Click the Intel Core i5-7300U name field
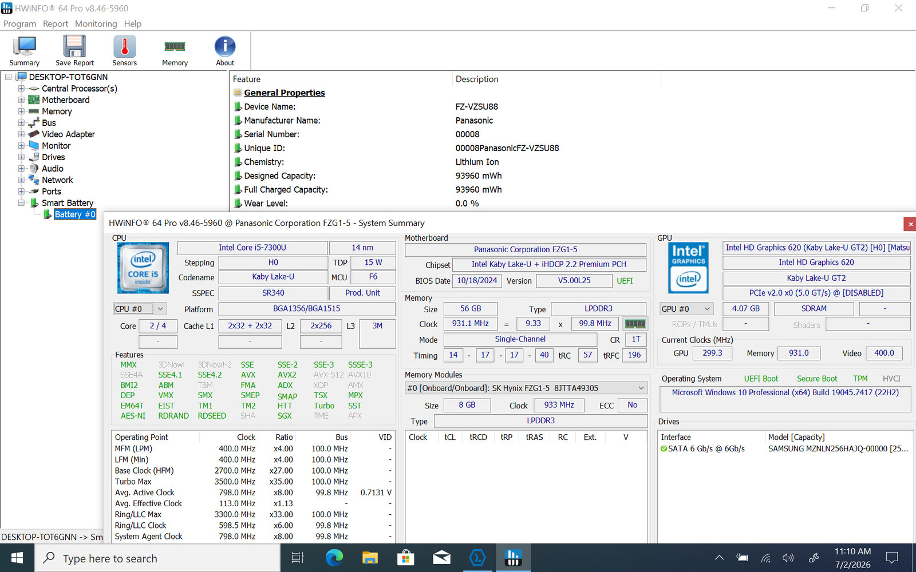The width and height of the screenshot is (916, 572). pyautogui.click(x=252, y=248)
